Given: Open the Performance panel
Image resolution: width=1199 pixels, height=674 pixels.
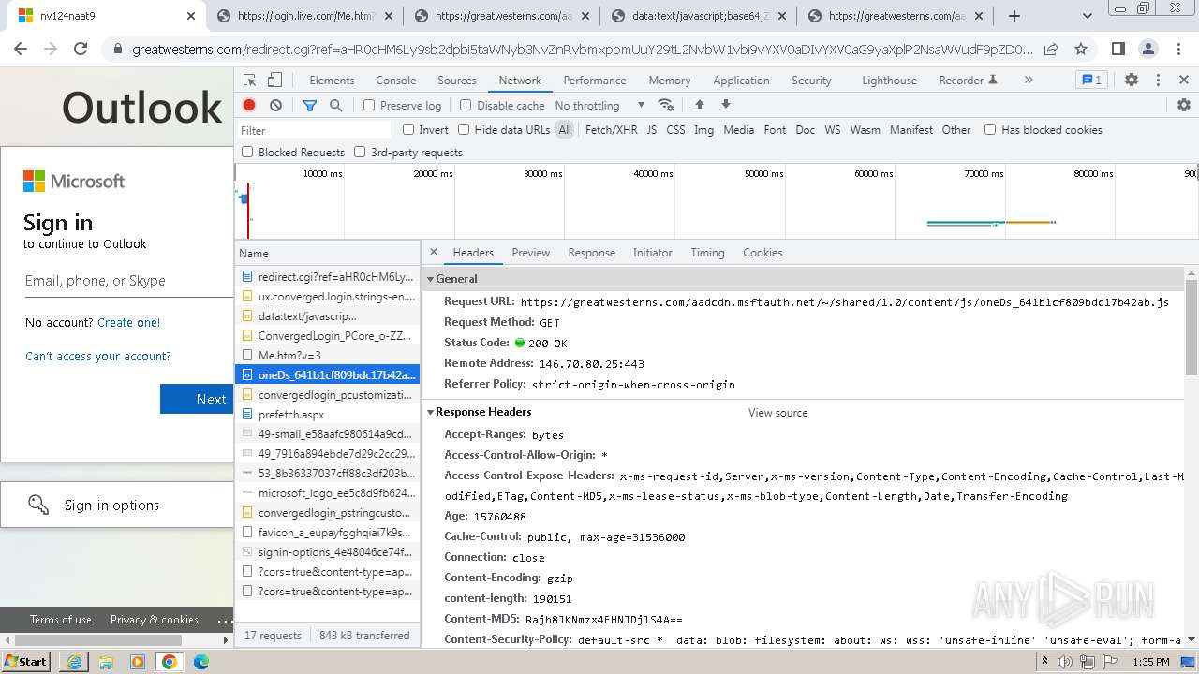Looking at the screenshot, I should (x=595, y=81).
